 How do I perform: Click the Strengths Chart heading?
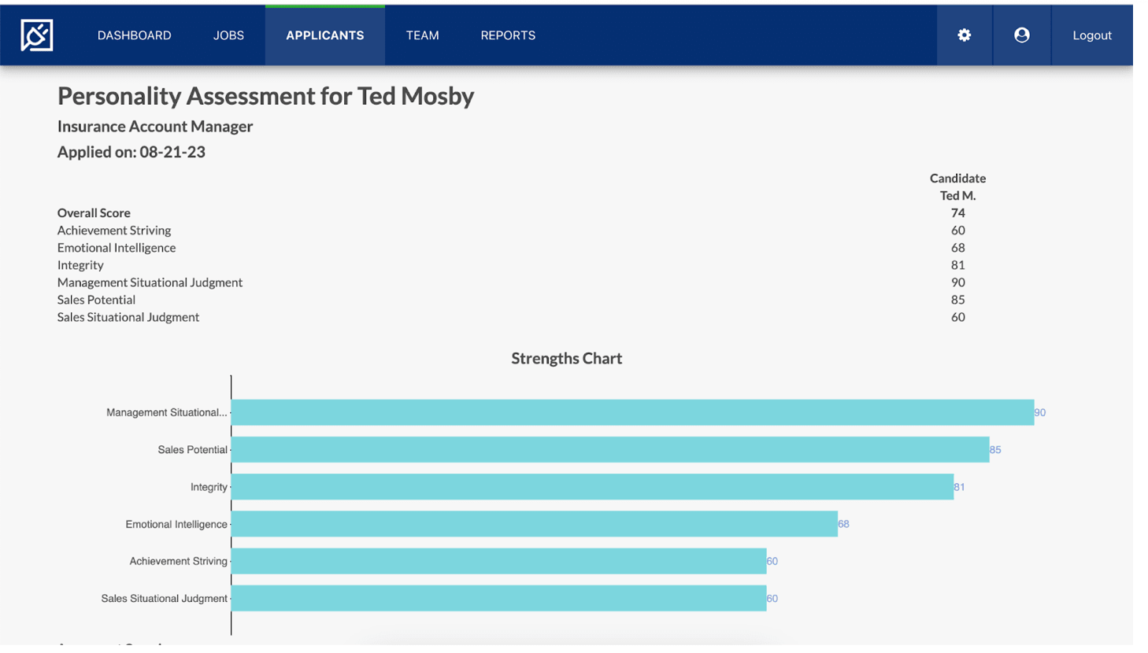(566, 359)
